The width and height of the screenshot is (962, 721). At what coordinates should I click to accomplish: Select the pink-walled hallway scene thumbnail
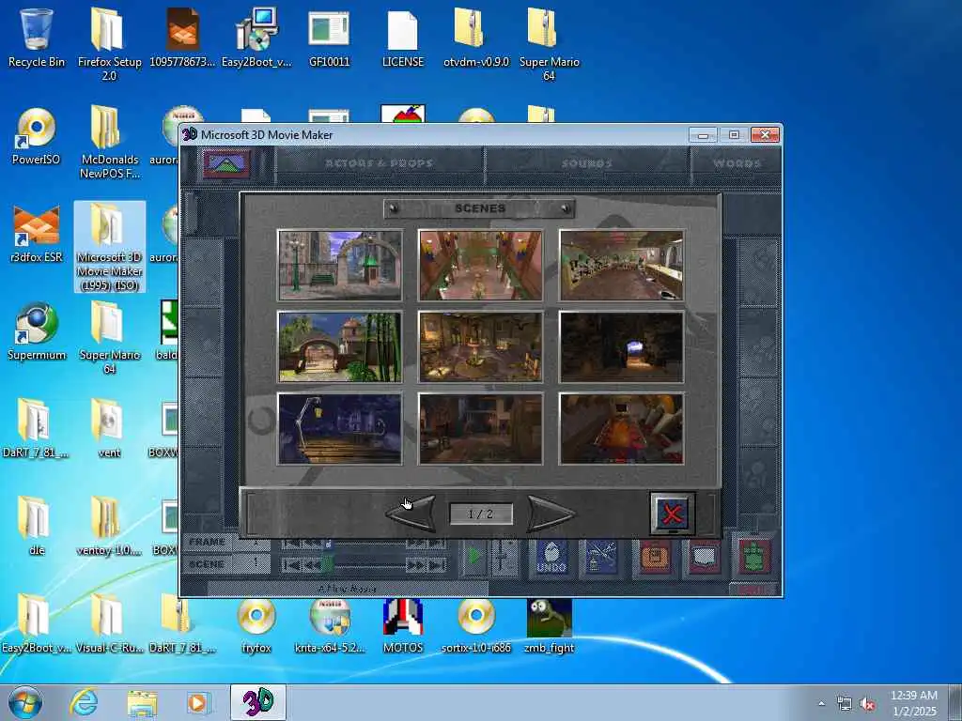coord(480,266)
